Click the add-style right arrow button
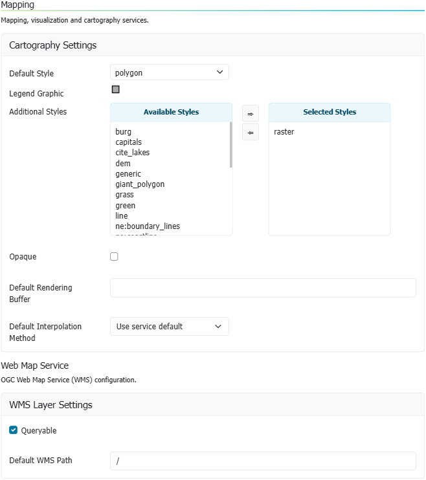The width and height of the screenshot is (426, 480). [x=250, y=114]
